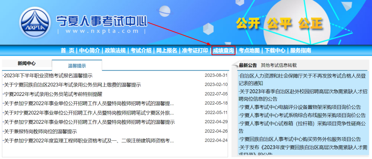Switch to 最新公告 tab

tap(248, 65)
